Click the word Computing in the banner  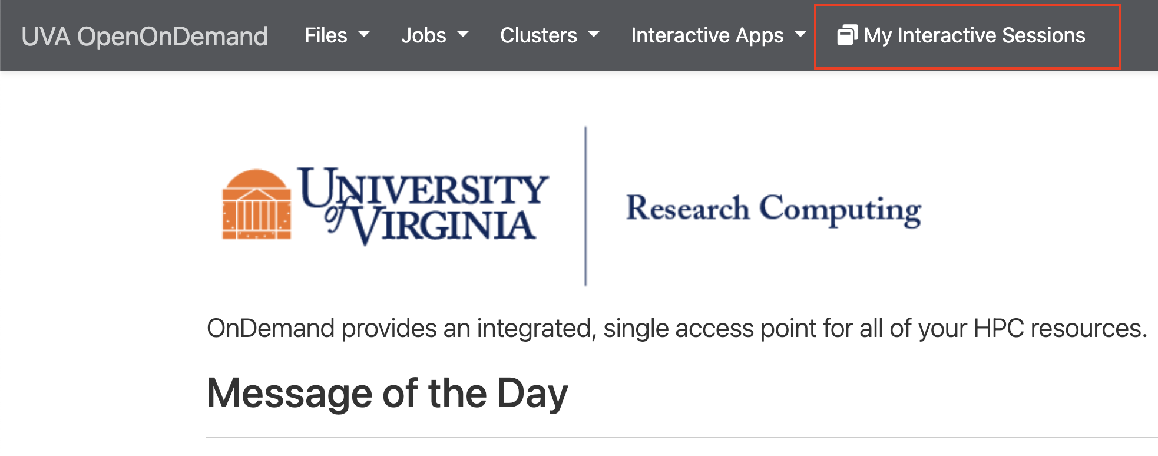click(840, 210)
